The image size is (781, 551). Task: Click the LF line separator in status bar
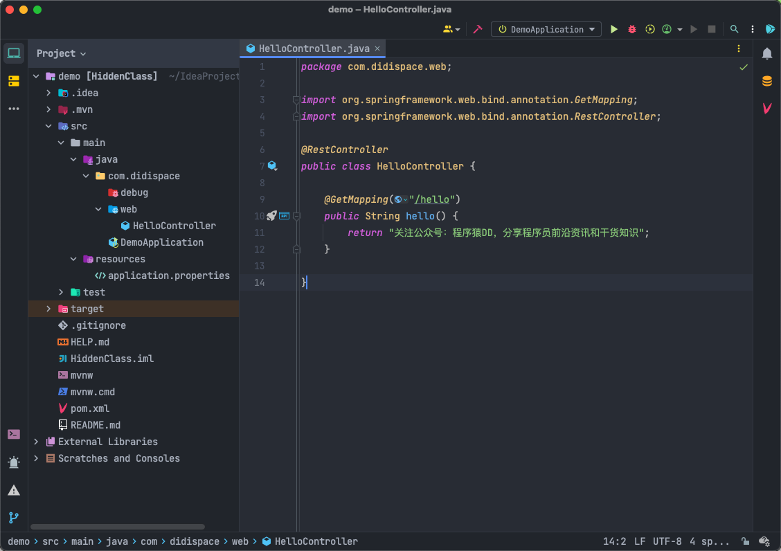[x=640, y=541]
